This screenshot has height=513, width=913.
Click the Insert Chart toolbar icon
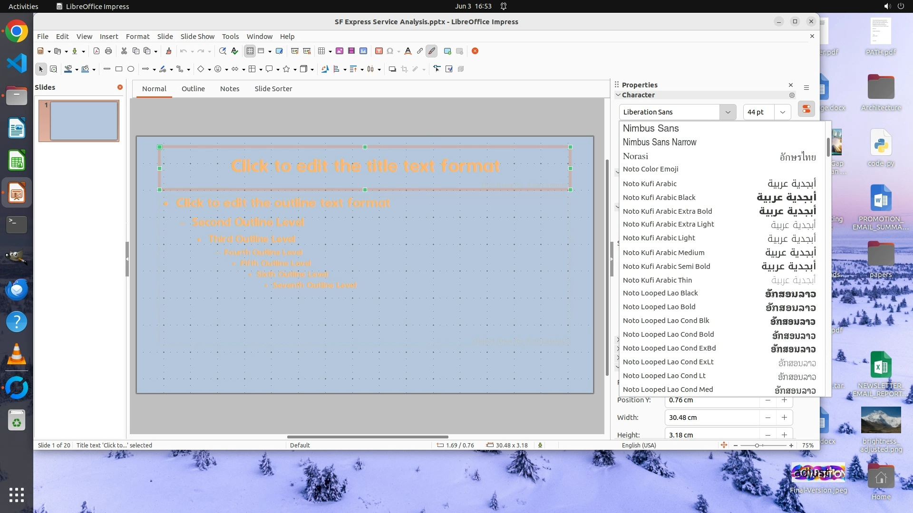(363, 51)
